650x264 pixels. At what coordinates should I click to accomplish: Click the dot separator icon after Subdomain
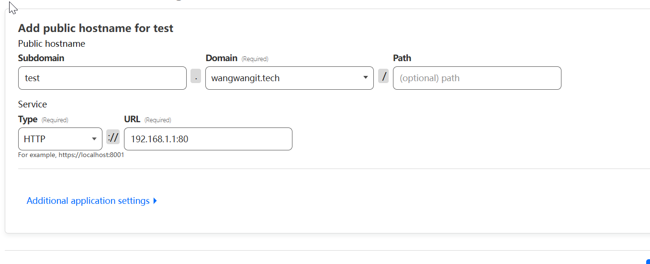[x=196, y=76]
